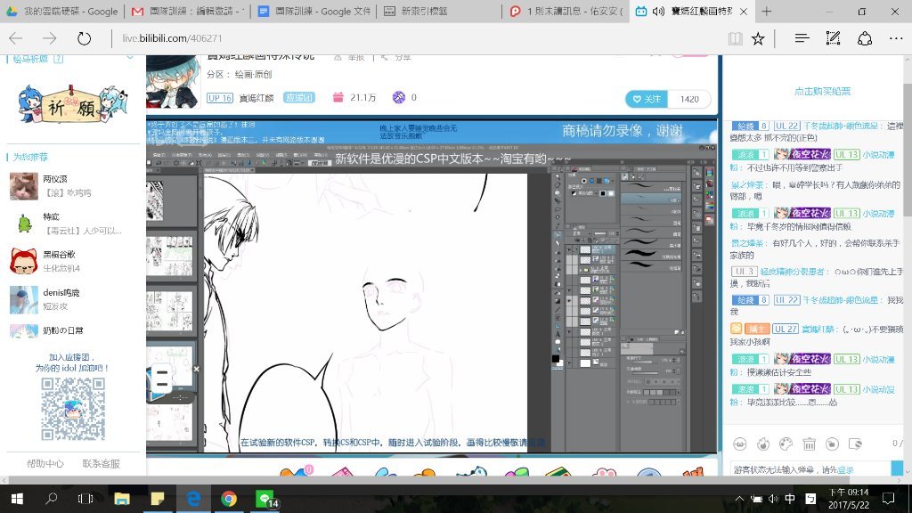The width and height of the screenshot is (912, 513).
Task: Click the flame hot-words icon in chat toolbar
Action: (763, 444)
